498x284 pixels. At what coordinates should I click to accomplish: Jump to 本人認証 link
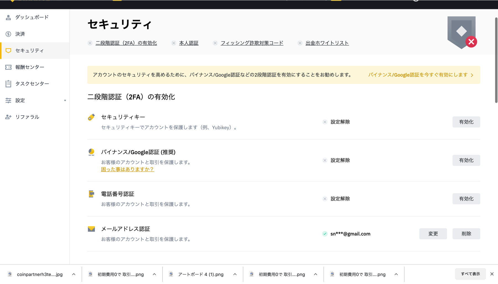[189, 43]
